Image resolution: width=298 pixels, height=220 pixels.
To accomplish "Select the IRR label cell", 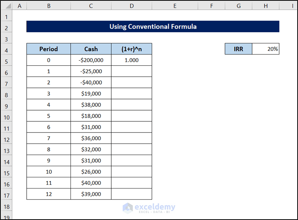I will click(238, 49).
